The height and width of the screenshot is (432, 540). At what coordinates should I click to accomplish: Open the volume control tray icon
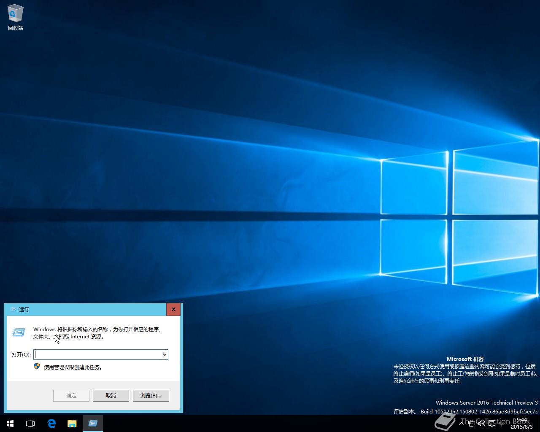click(x=482, y=424)
